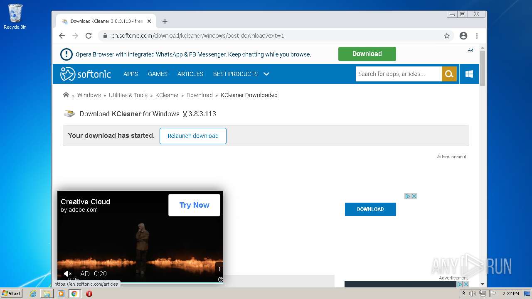Click the browser forward arrow
The image size is (532, 299).
(x=75, y=36)
